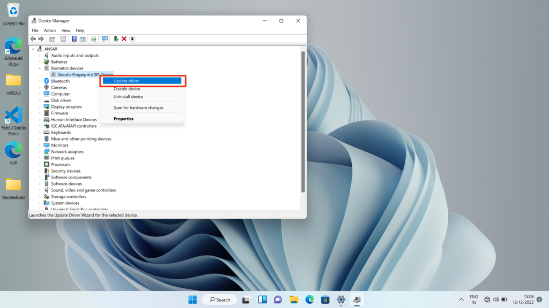
Task: Click the circled down-arrow toolbar icon
Action: point(132,38)
